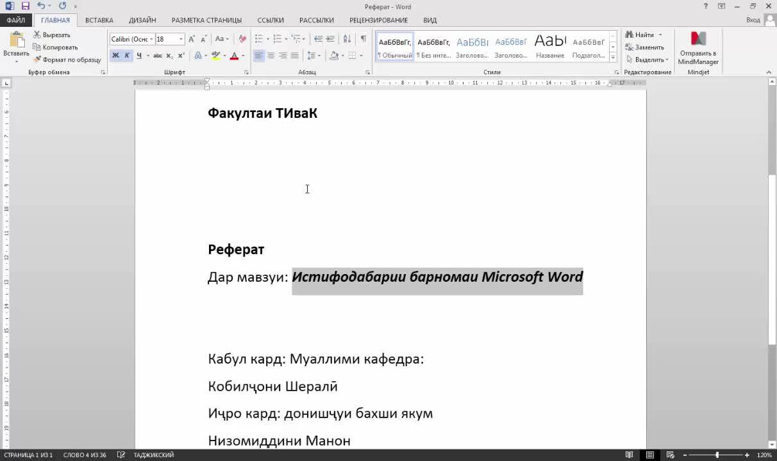Open the РЕЦЕНЗИРОВАНИЕ tab
The width and height of the screenshot is (777, 461).
pyautogui.click(x=378, y=20)
